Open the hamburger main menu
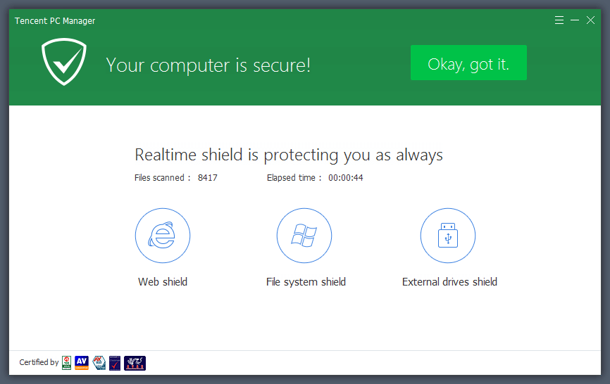 [559, 20]
